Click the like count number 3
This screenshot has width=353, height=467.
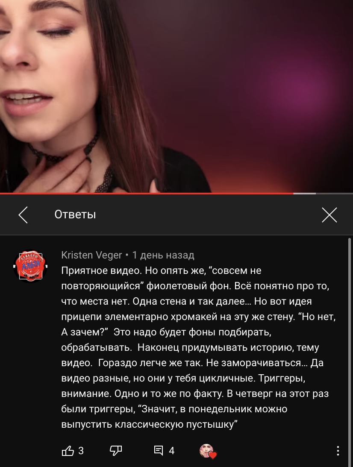[81, 451]
